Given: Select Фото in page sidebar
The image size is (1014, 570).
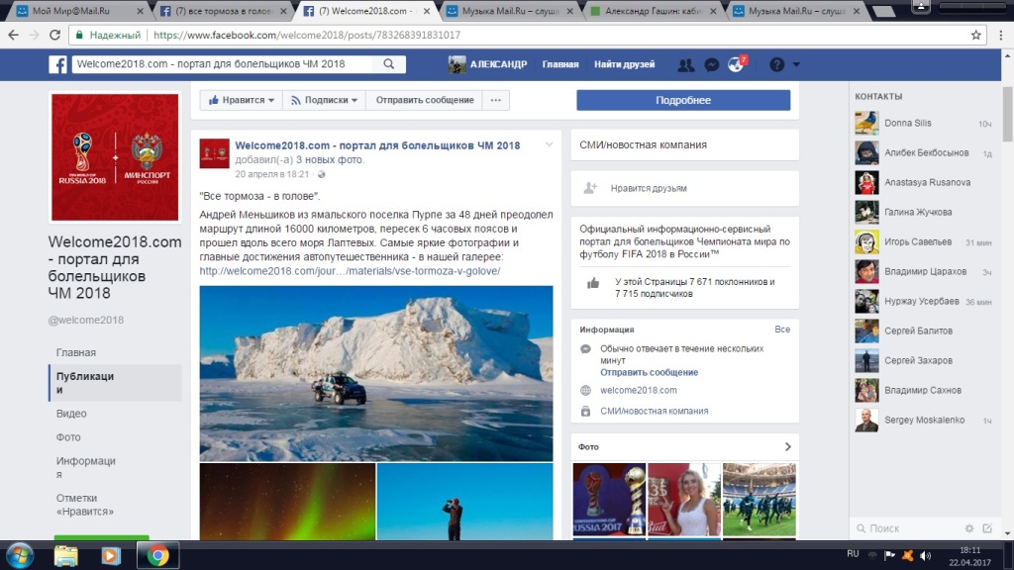Looking at the screenshot, I should (x=68, y=436).
